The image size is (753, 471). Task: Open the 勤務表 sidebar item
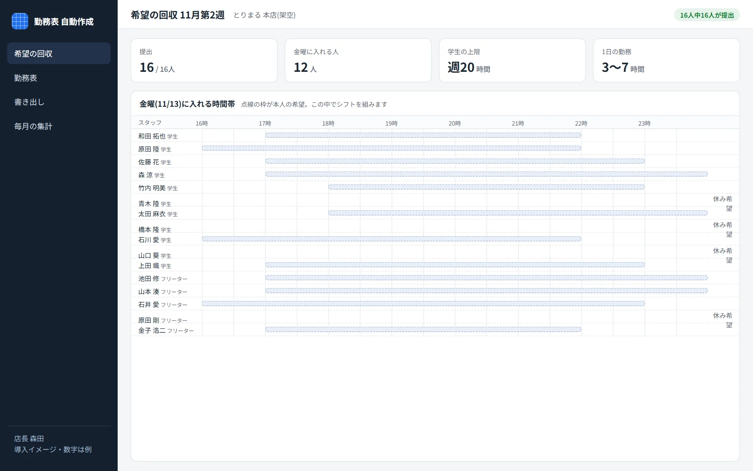[x=59, y=78]
